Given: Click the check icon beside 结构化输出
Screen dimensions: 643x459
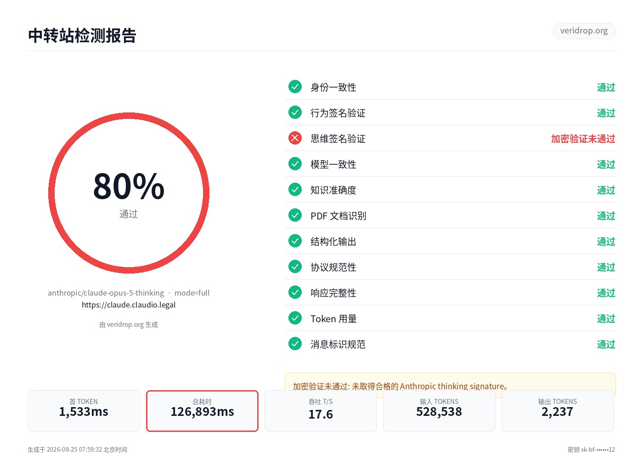Looking at the screenshot, I should [295, 241].
